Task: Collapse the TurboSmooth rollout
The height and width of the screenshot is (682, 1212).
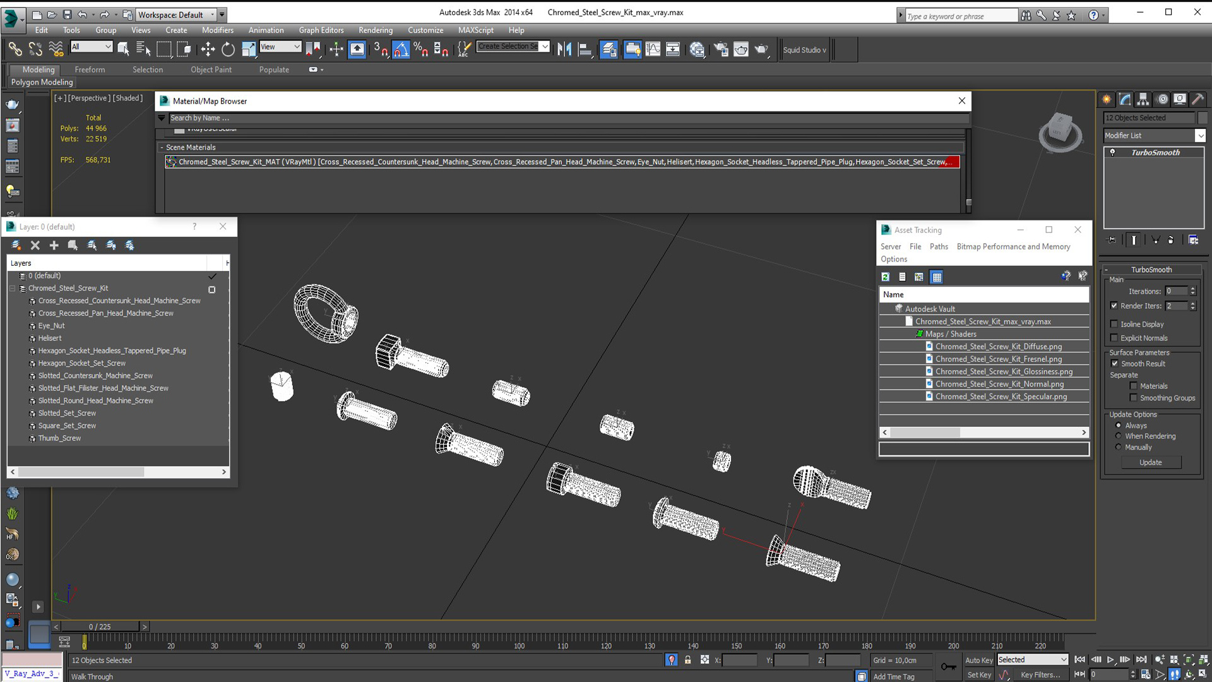Action: [1106, 270]
